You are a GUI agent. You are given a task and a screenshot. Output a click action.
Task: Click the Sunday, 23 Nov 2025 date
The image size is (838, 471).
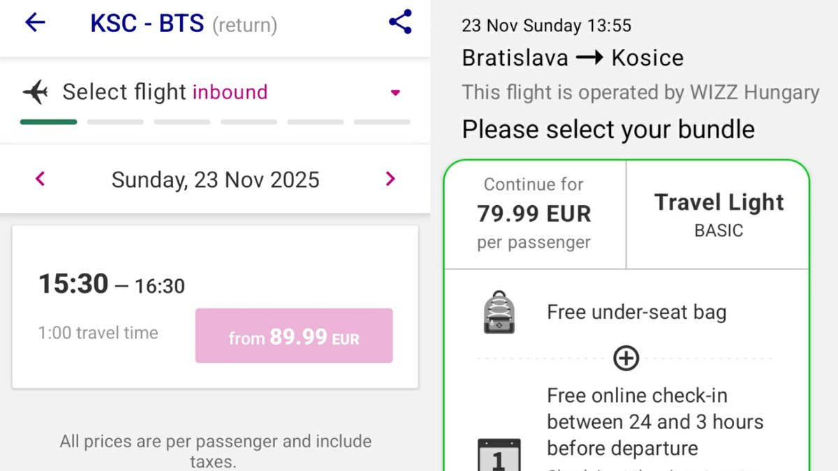click(x=215, y=179)
